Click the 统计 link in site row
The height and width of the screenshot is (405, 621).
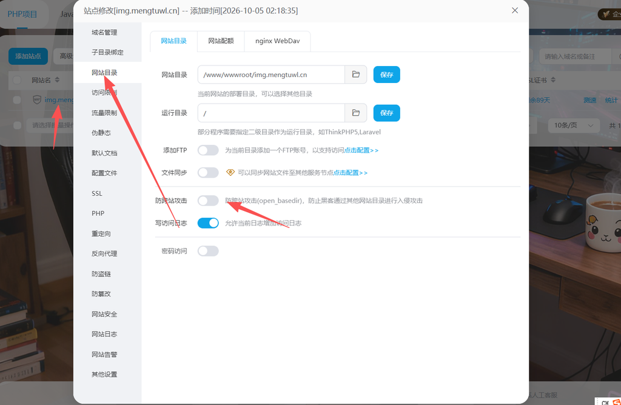click(611, 100)
